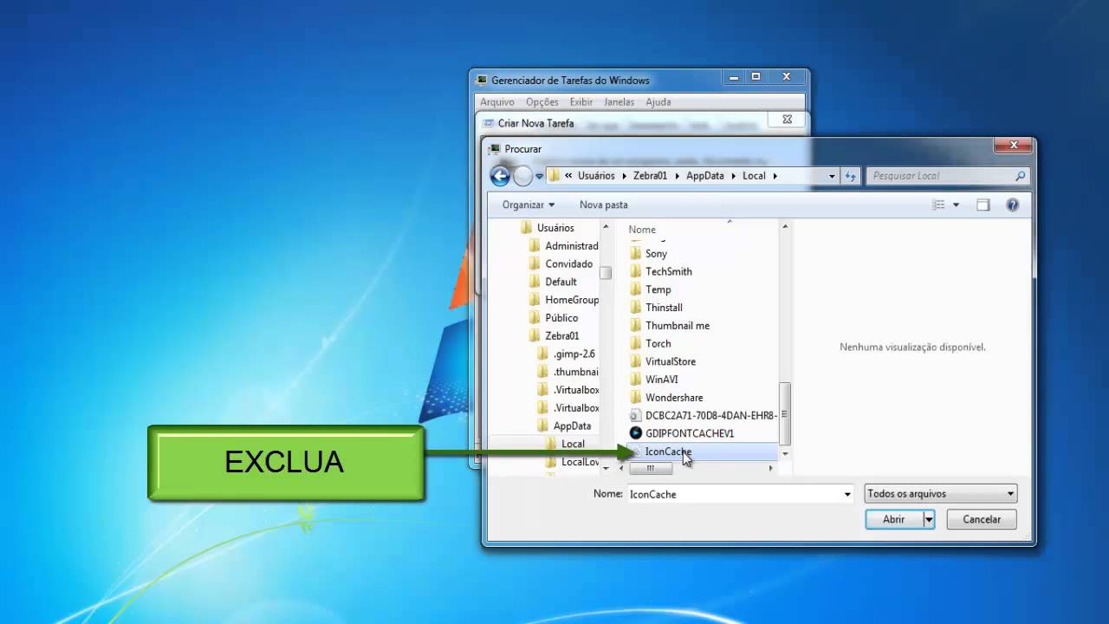Screen dimensions: 1109x624
Task: Select the Temp folder in file list
Action: tap(658, 290)
